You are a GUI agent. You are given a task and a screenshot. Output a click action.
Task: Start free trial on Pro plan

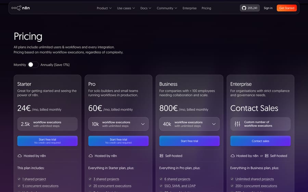point(118,141)
